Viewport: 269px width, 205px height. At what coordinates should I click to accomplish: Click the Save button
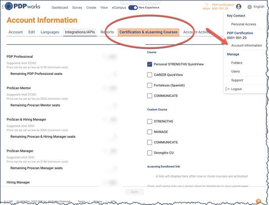click(134, 192)
